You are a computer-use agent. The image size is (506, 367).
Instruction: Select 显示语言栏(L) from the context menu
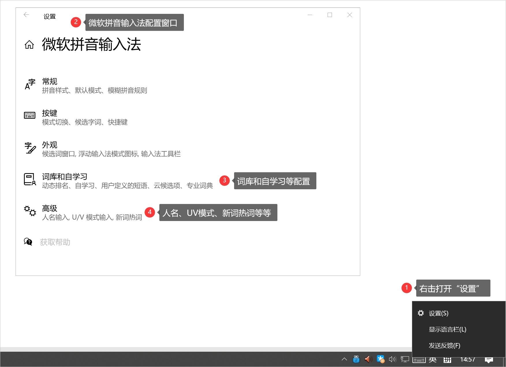click(x=448, y=329)
